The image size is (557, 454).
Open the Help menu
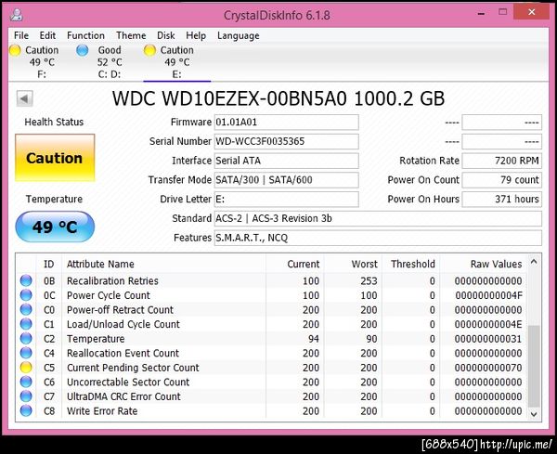tap(196, 35)
